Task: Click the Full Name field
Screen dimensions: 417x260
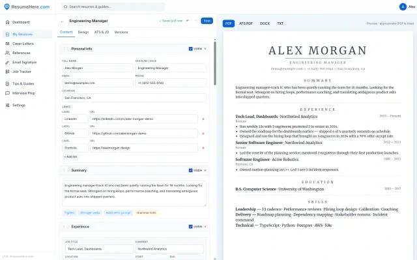Action: [98, 68]
